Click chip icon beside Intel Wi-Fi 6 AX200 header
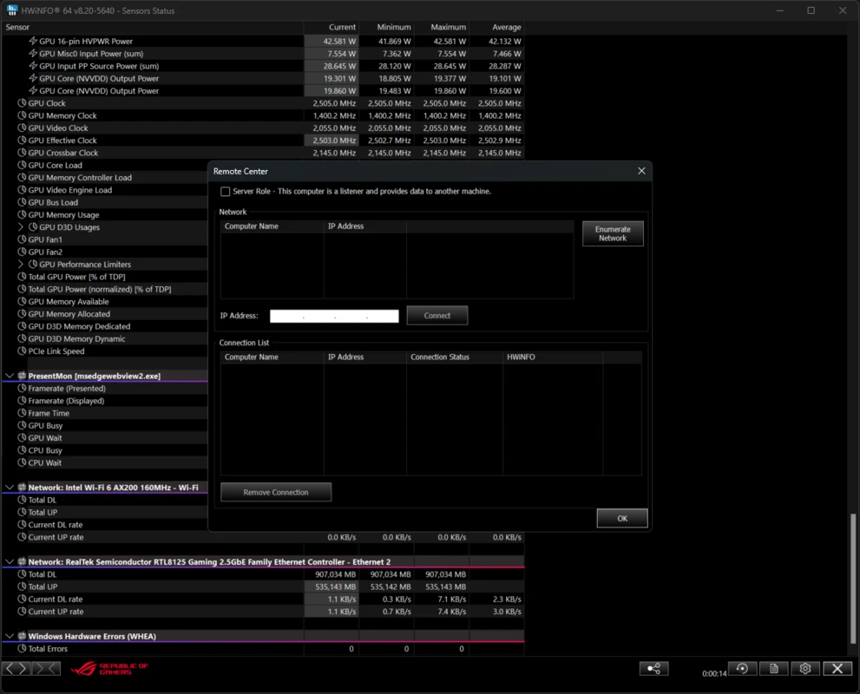The height and width of the screenshot is (694, 860). (22, 487)
